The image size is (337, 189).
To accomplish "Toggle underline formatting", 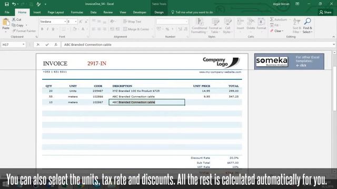I will coord(53,29).
